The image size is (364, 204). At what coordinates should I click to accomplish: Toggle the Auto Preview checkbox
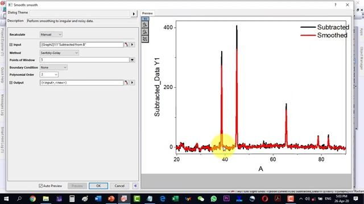point(40,186)
